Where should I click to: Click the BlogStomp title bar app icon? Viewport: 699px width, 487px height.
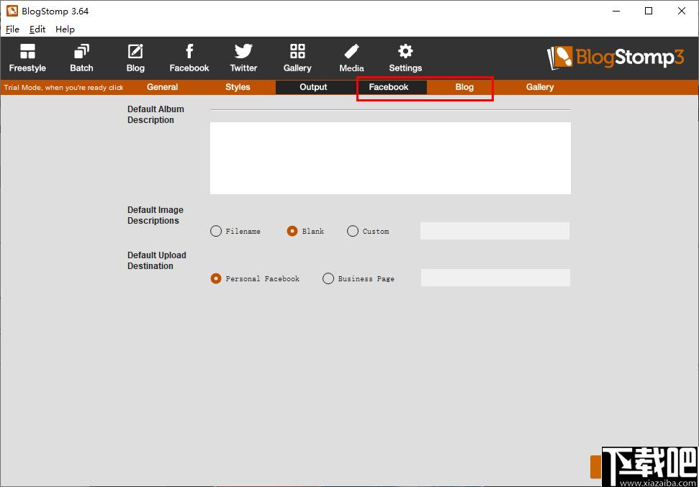12,11
